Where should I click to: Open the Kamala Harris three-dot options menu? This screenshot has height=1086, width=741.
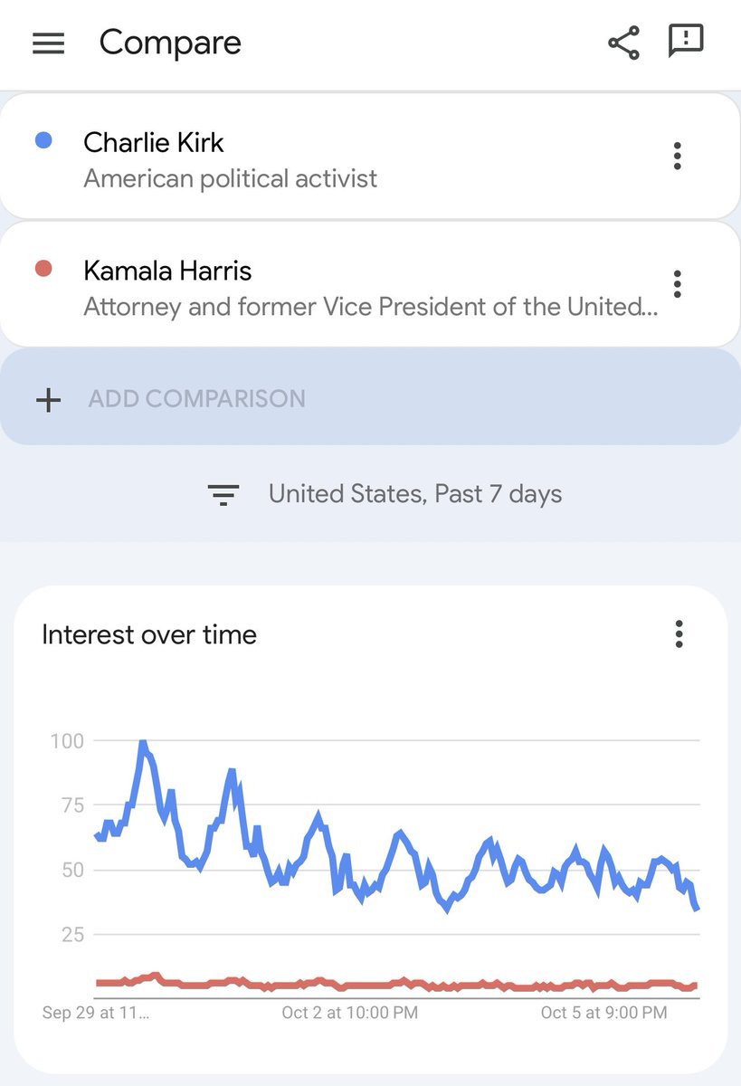[677, 284]
